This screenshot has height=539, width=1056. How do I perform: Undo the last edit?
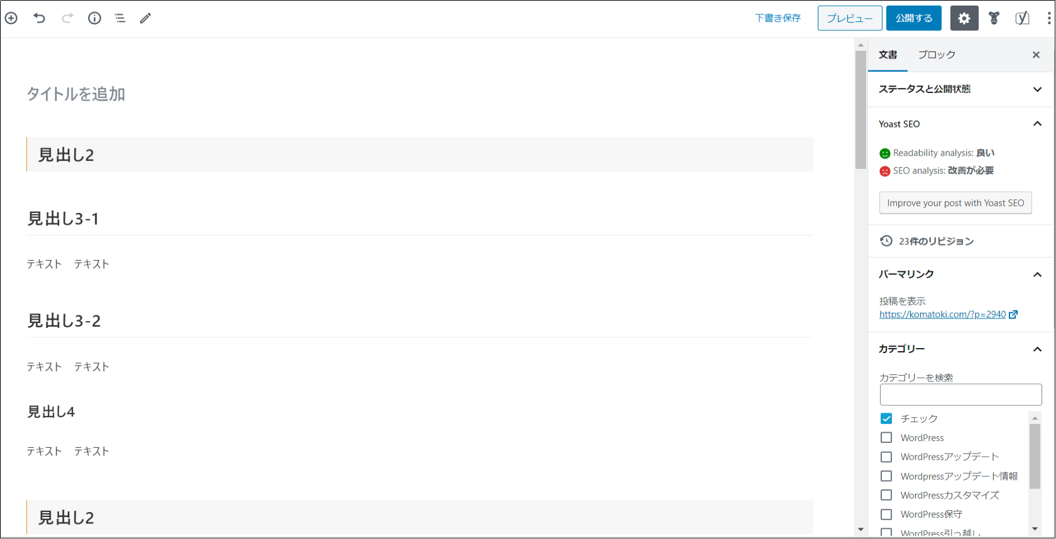[x=39, y=18]
